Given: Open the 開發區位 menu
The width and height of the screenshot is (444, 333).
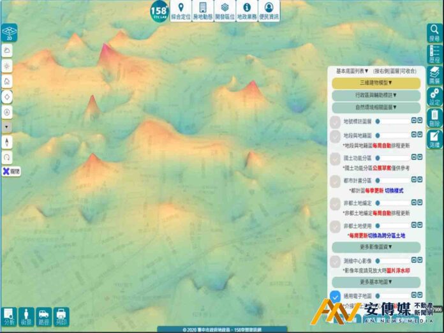Looking at the screenshot, I should [225, 11].
